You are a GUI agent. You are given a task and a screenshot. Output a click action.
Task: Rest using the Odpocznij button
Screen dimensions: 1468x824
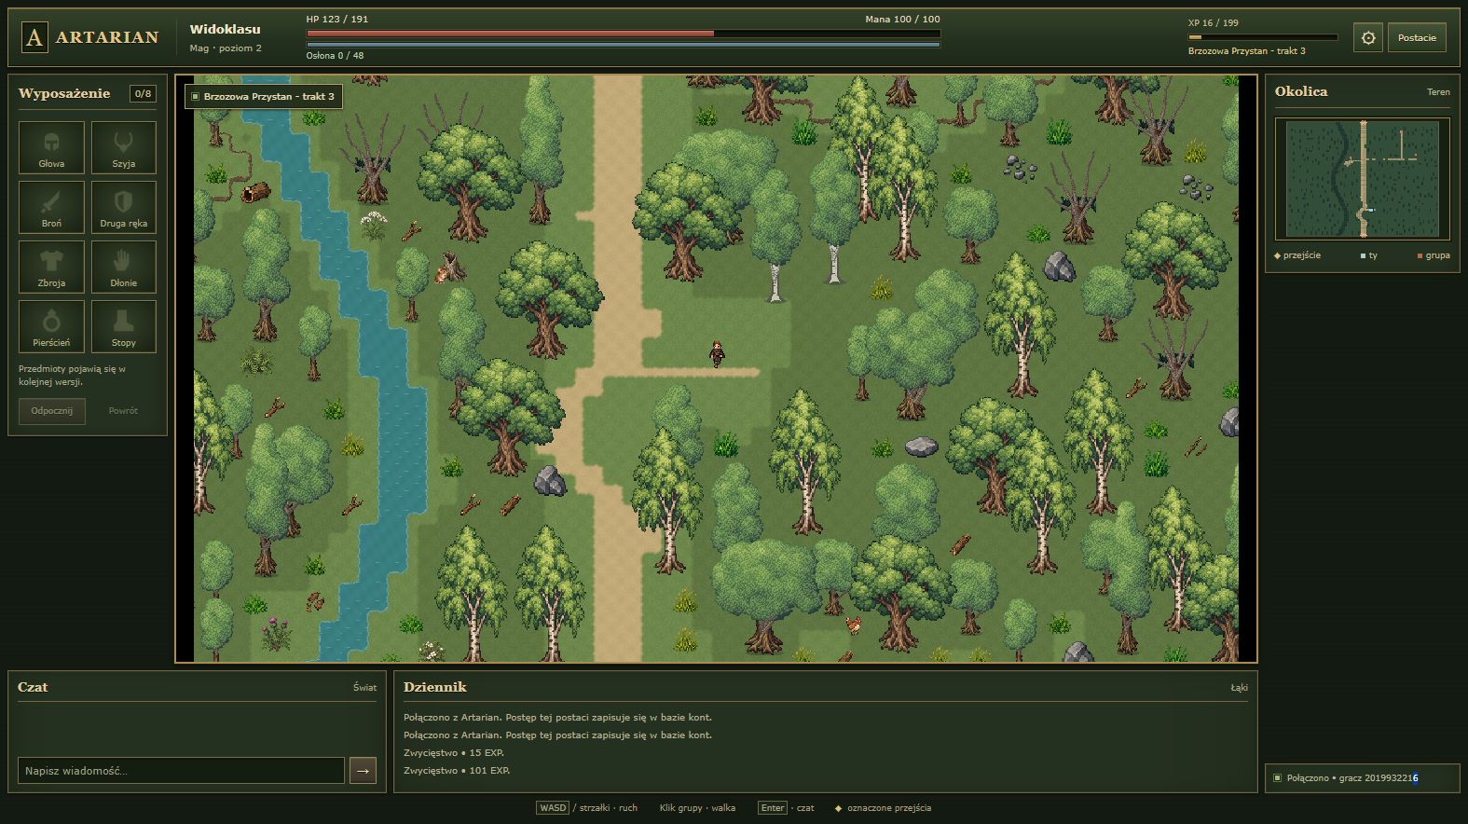[52, 411]
